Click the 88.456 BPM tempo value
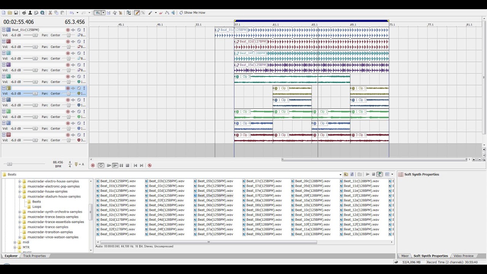 [58, 162]
